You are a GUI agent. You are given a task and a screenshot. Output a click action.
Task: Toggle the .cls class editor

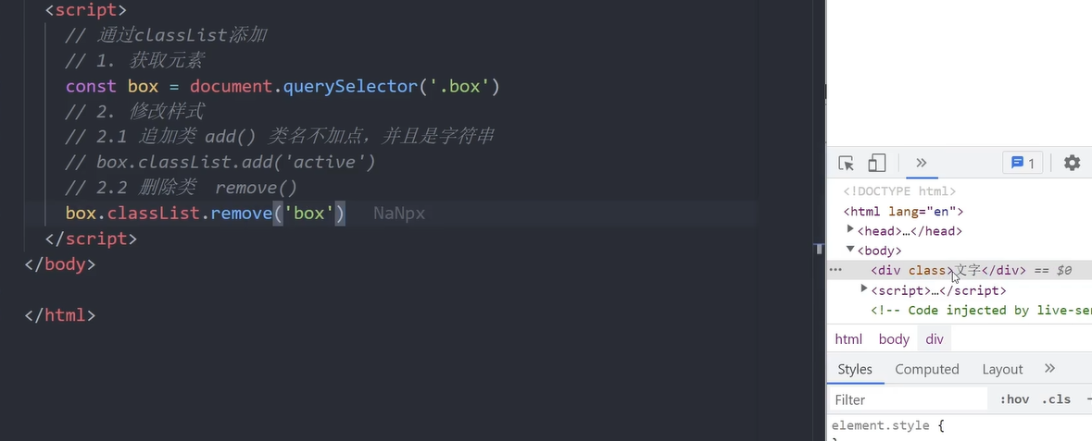click(x=1056, y=399)
